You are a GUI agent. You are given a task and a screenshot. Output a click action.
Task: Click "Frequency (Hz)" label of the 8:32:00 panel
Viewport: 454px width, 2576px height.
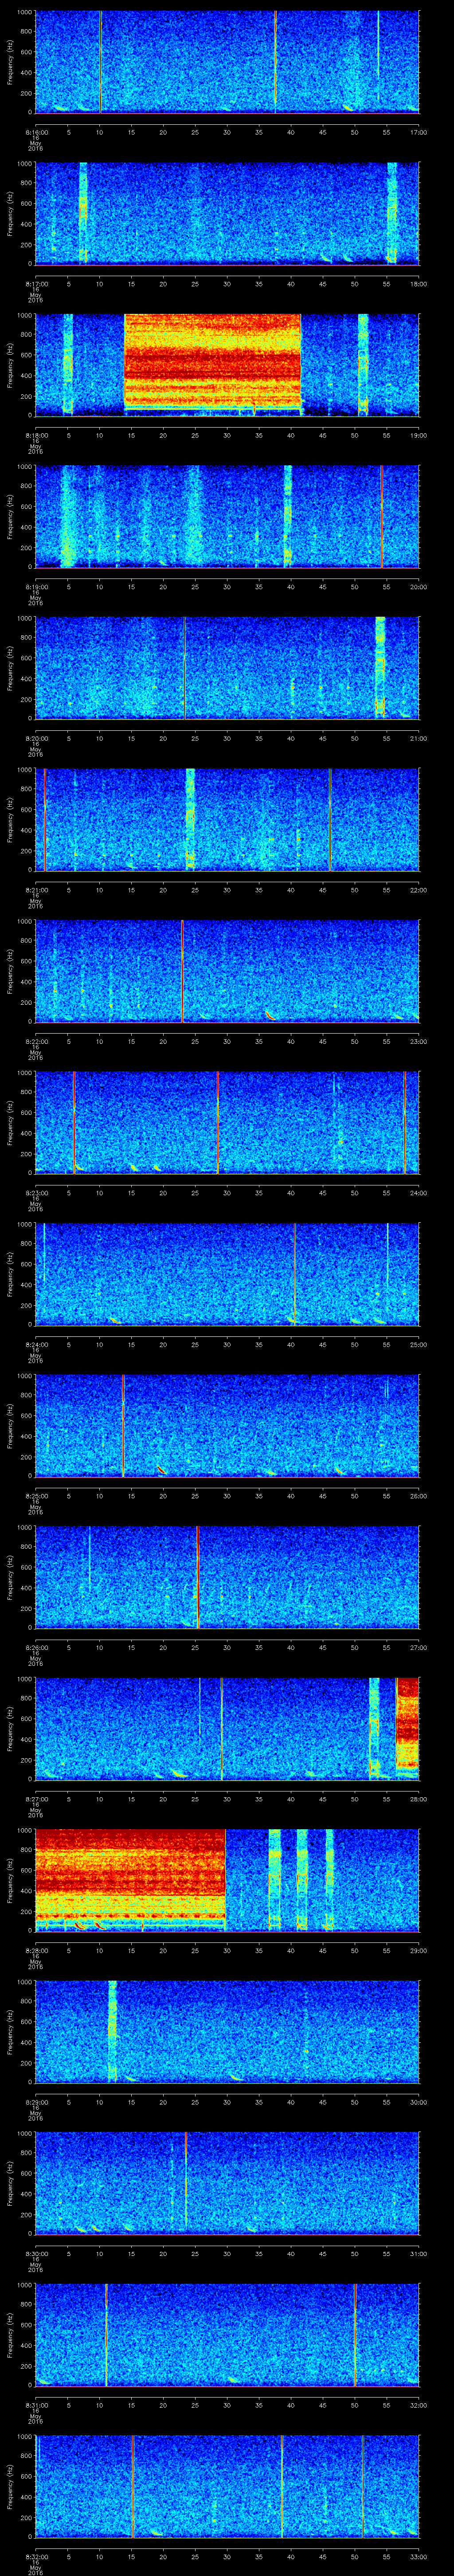(10, 2486)
